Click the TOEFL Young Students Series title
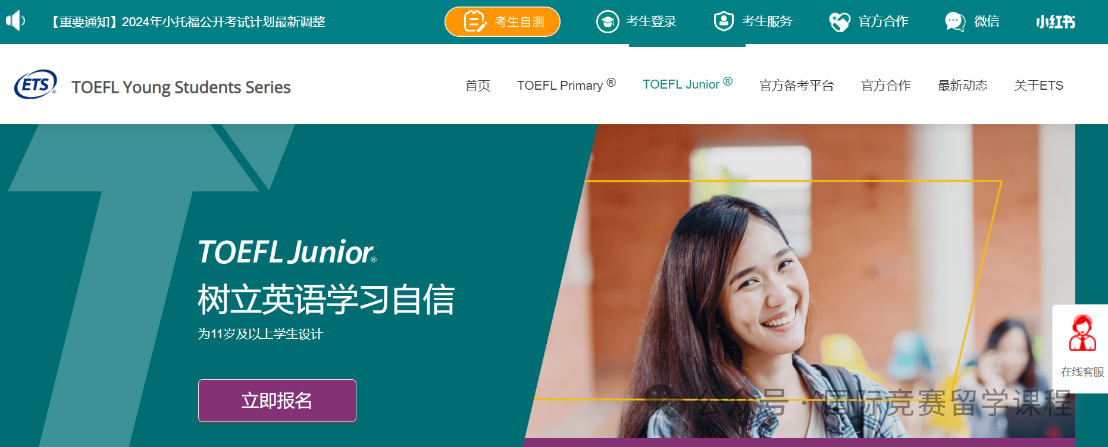 click(x=181, y=87)
